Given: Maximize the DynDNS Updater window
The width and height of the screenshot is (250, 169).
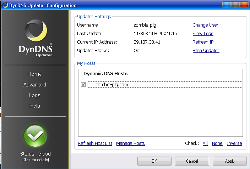Looking at the screenshot, I should coord(235,5).
